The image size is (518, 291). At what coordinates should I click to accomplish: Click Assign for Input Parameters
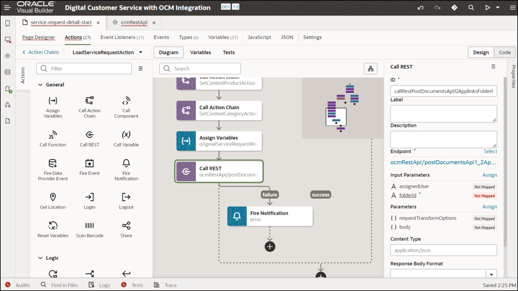coord(490,175)
